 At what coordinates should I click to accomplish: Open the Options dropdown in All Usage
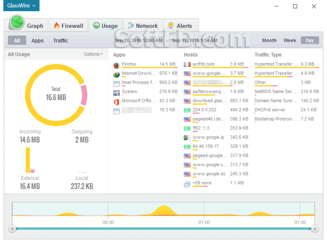93,54
